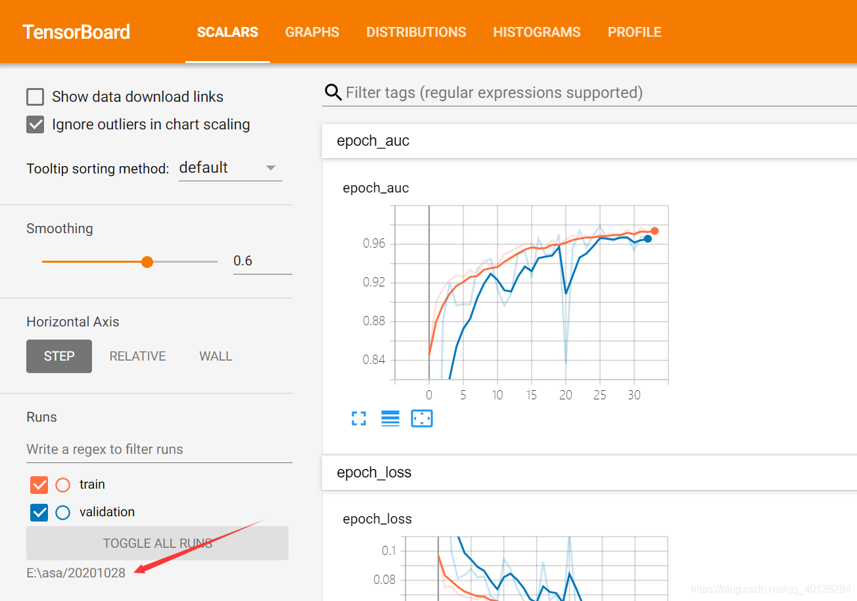
Task: Click the epoch_auc line chart
Action: coord(531,293)
